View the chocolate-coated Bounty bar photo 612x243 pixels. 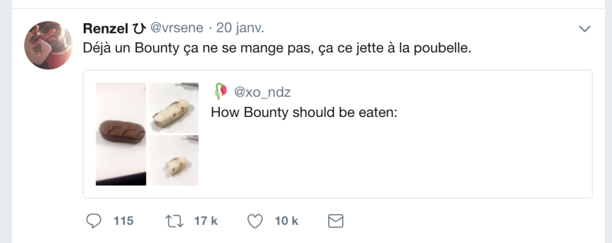pyautogui.click(x=121, y=134)
